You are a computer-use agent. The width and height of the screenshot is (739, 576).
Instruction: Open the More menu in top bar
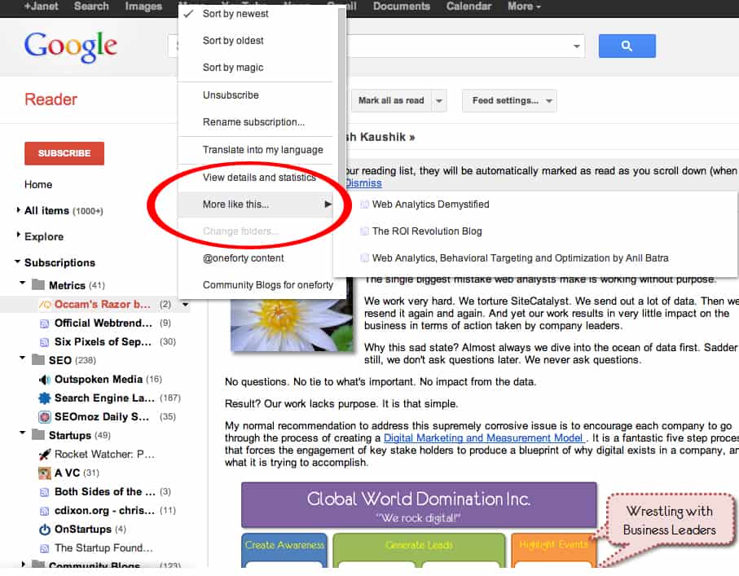524,7
